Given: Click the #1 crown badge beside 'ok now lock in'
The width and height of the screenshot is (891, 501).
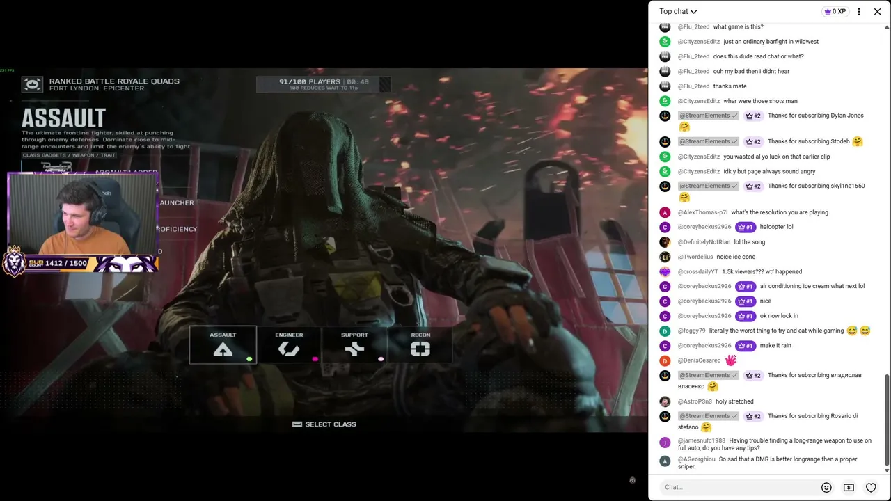Looking at the screenshot, I should click(745, 316).
